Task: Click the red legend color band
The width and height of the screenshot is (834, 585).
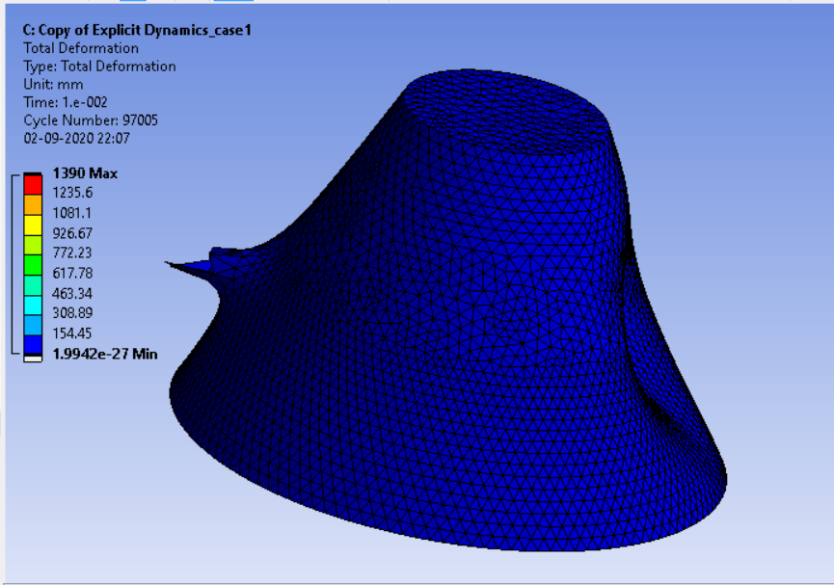Action: 33,184
